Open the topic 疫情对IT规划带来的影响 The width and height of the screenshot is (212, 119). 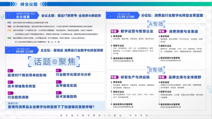tap(27, 75)
